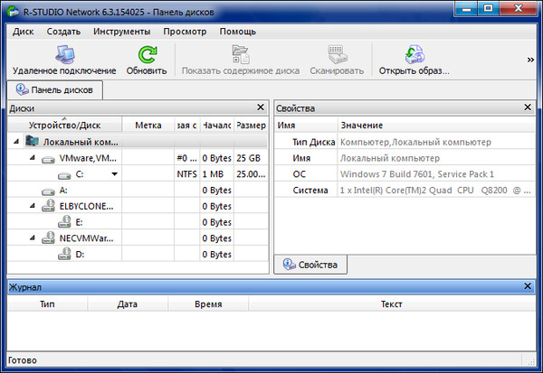Screen dimensions: 543x373
Task: Select the Свойства tab at bottom
Action: click(310, 265)
